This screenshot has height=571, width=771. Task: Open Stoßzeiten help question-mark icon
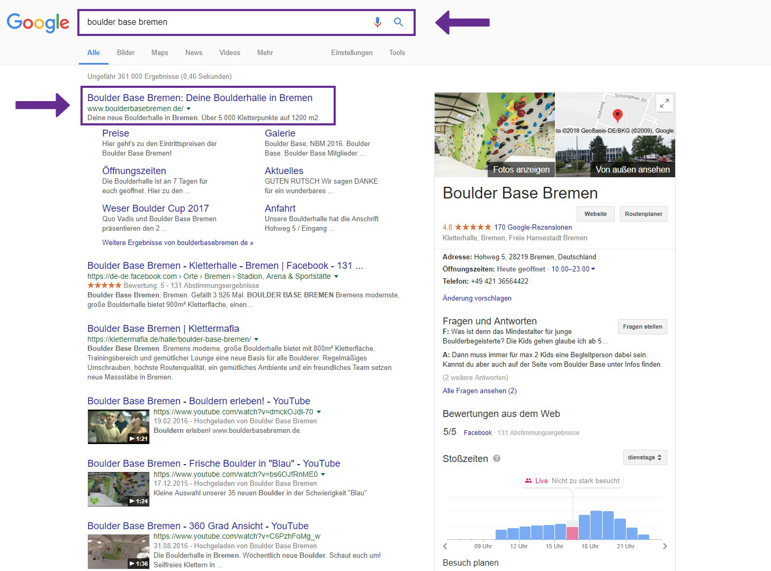point(497,459)
